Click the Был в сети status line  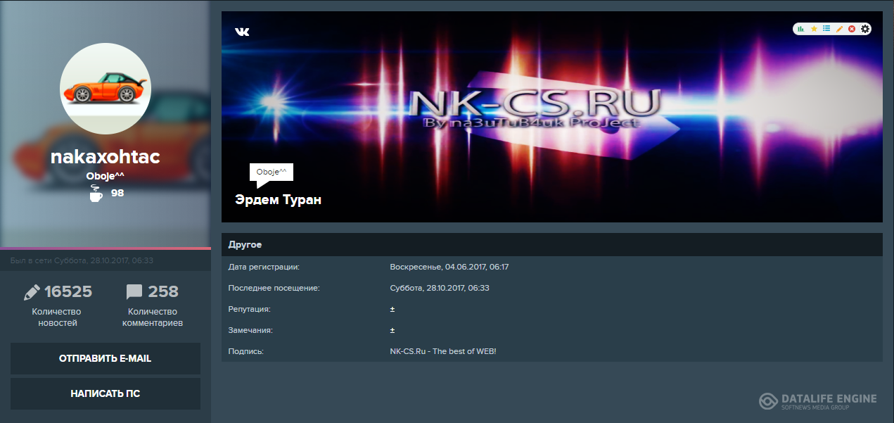(x=82, y=260)
